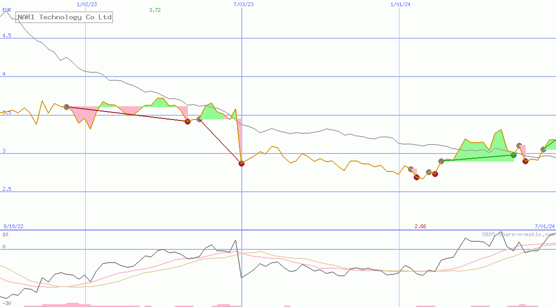Click gray marker starting the steep red decline line
This screenshot has width=556, height=307.
pyautogui.click(x=199, y=119)
